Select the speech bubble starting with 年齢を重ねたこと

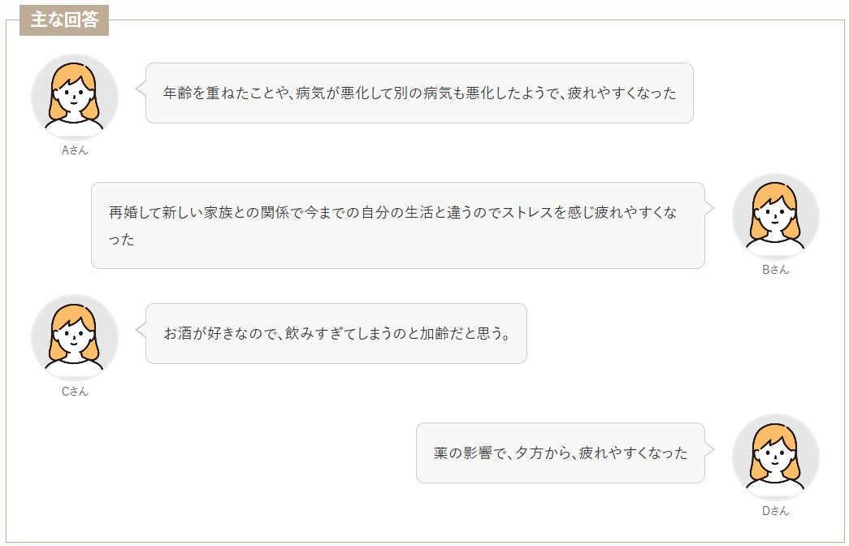pyautogui.click(x=419, y=93)
